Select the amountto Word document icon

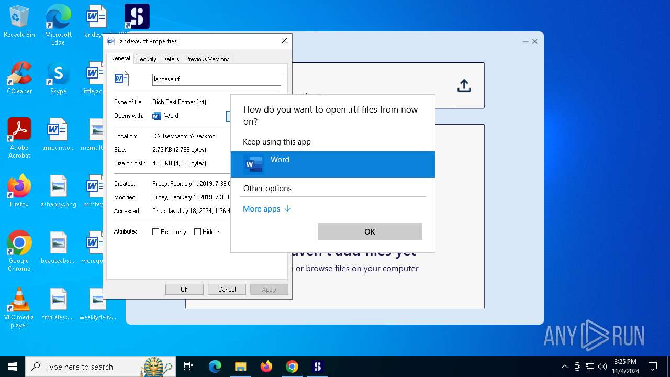[x=58, y=135]
